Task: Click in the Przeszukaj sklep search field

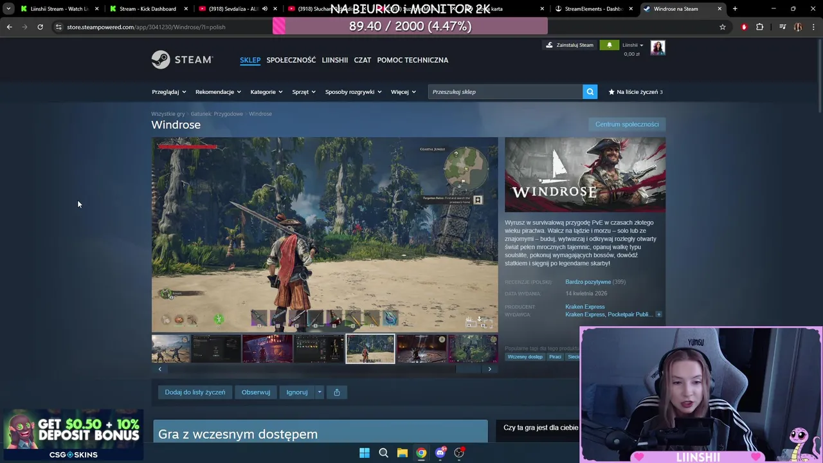Action: pos(505,92)
